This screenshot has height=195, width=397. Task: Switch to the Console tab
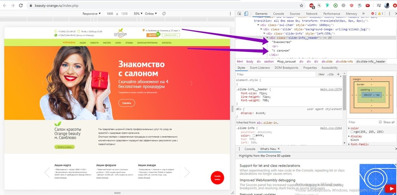[278, 14]
